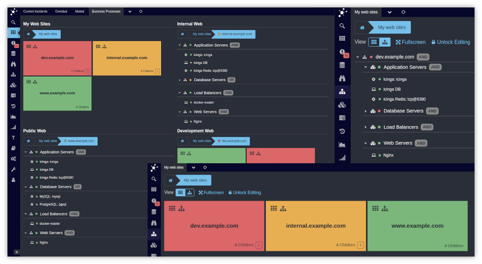The height and width of the screenshot is (264, 482).
Task: Click the refresh icon beside the Business Processes tab
Action: tap(141, 11)
